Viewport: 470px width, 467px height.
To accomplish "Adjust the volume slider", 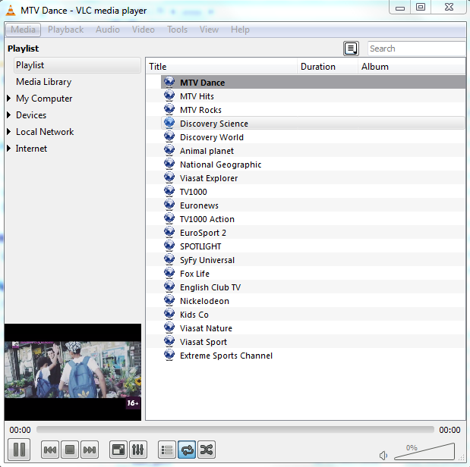I will 425,452.
